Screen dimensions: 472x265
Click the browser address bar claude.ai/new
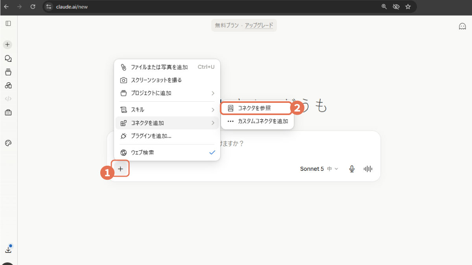212,7
